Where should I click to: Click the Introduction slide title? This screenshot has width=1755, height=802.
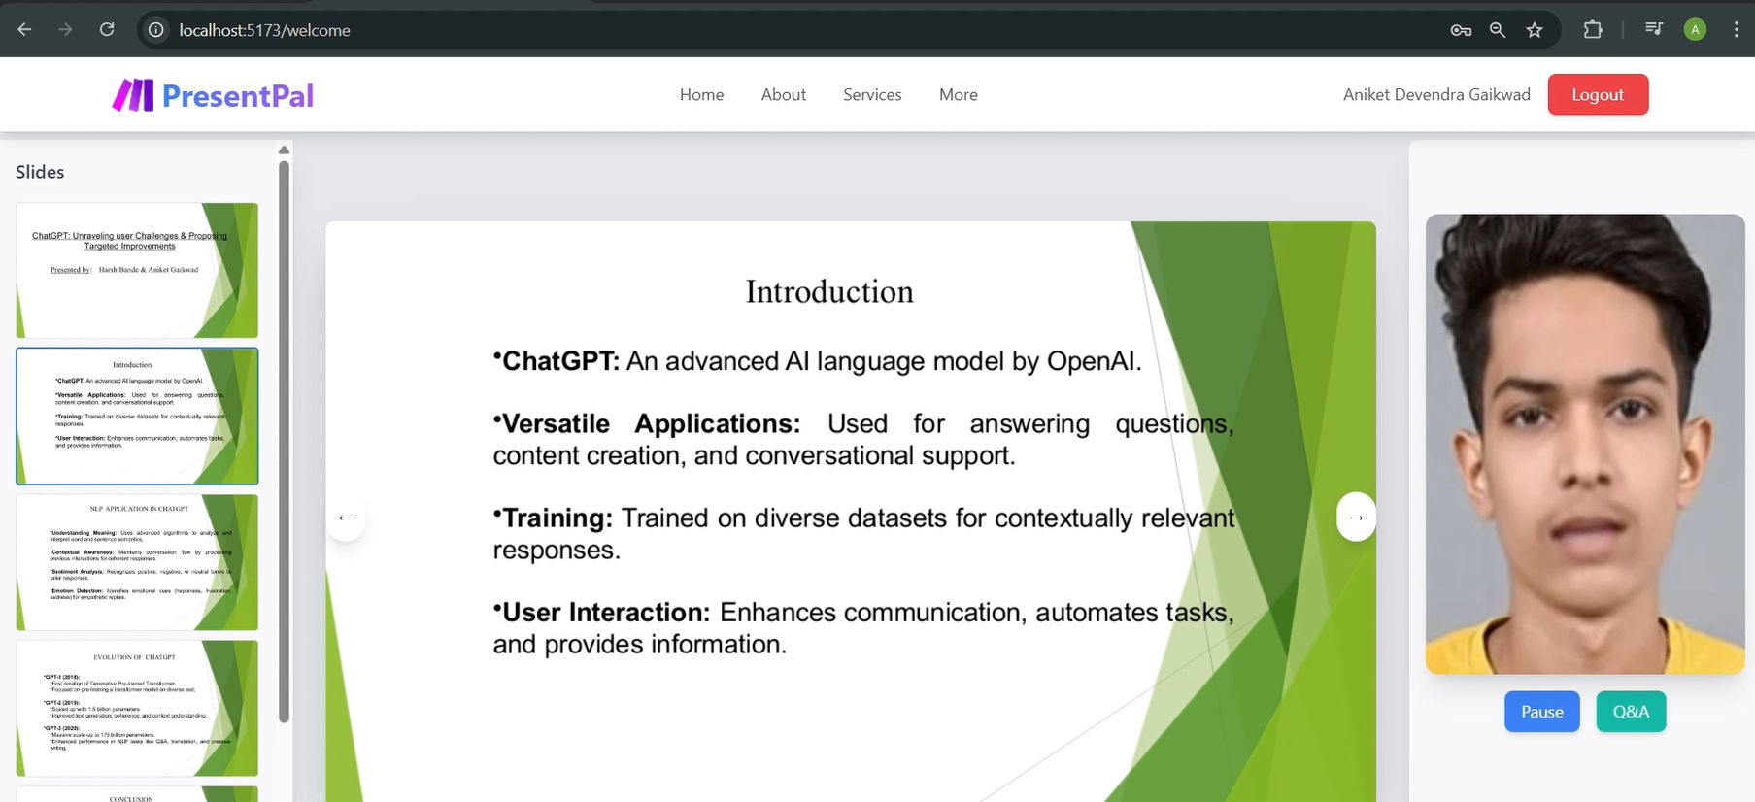pos(829,291)
